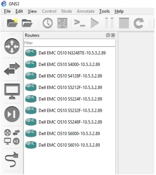The height and width of the screenshot is (175, 156).
Task: Browse Security Devices icon in sidebar
Action: pos(12,114)
